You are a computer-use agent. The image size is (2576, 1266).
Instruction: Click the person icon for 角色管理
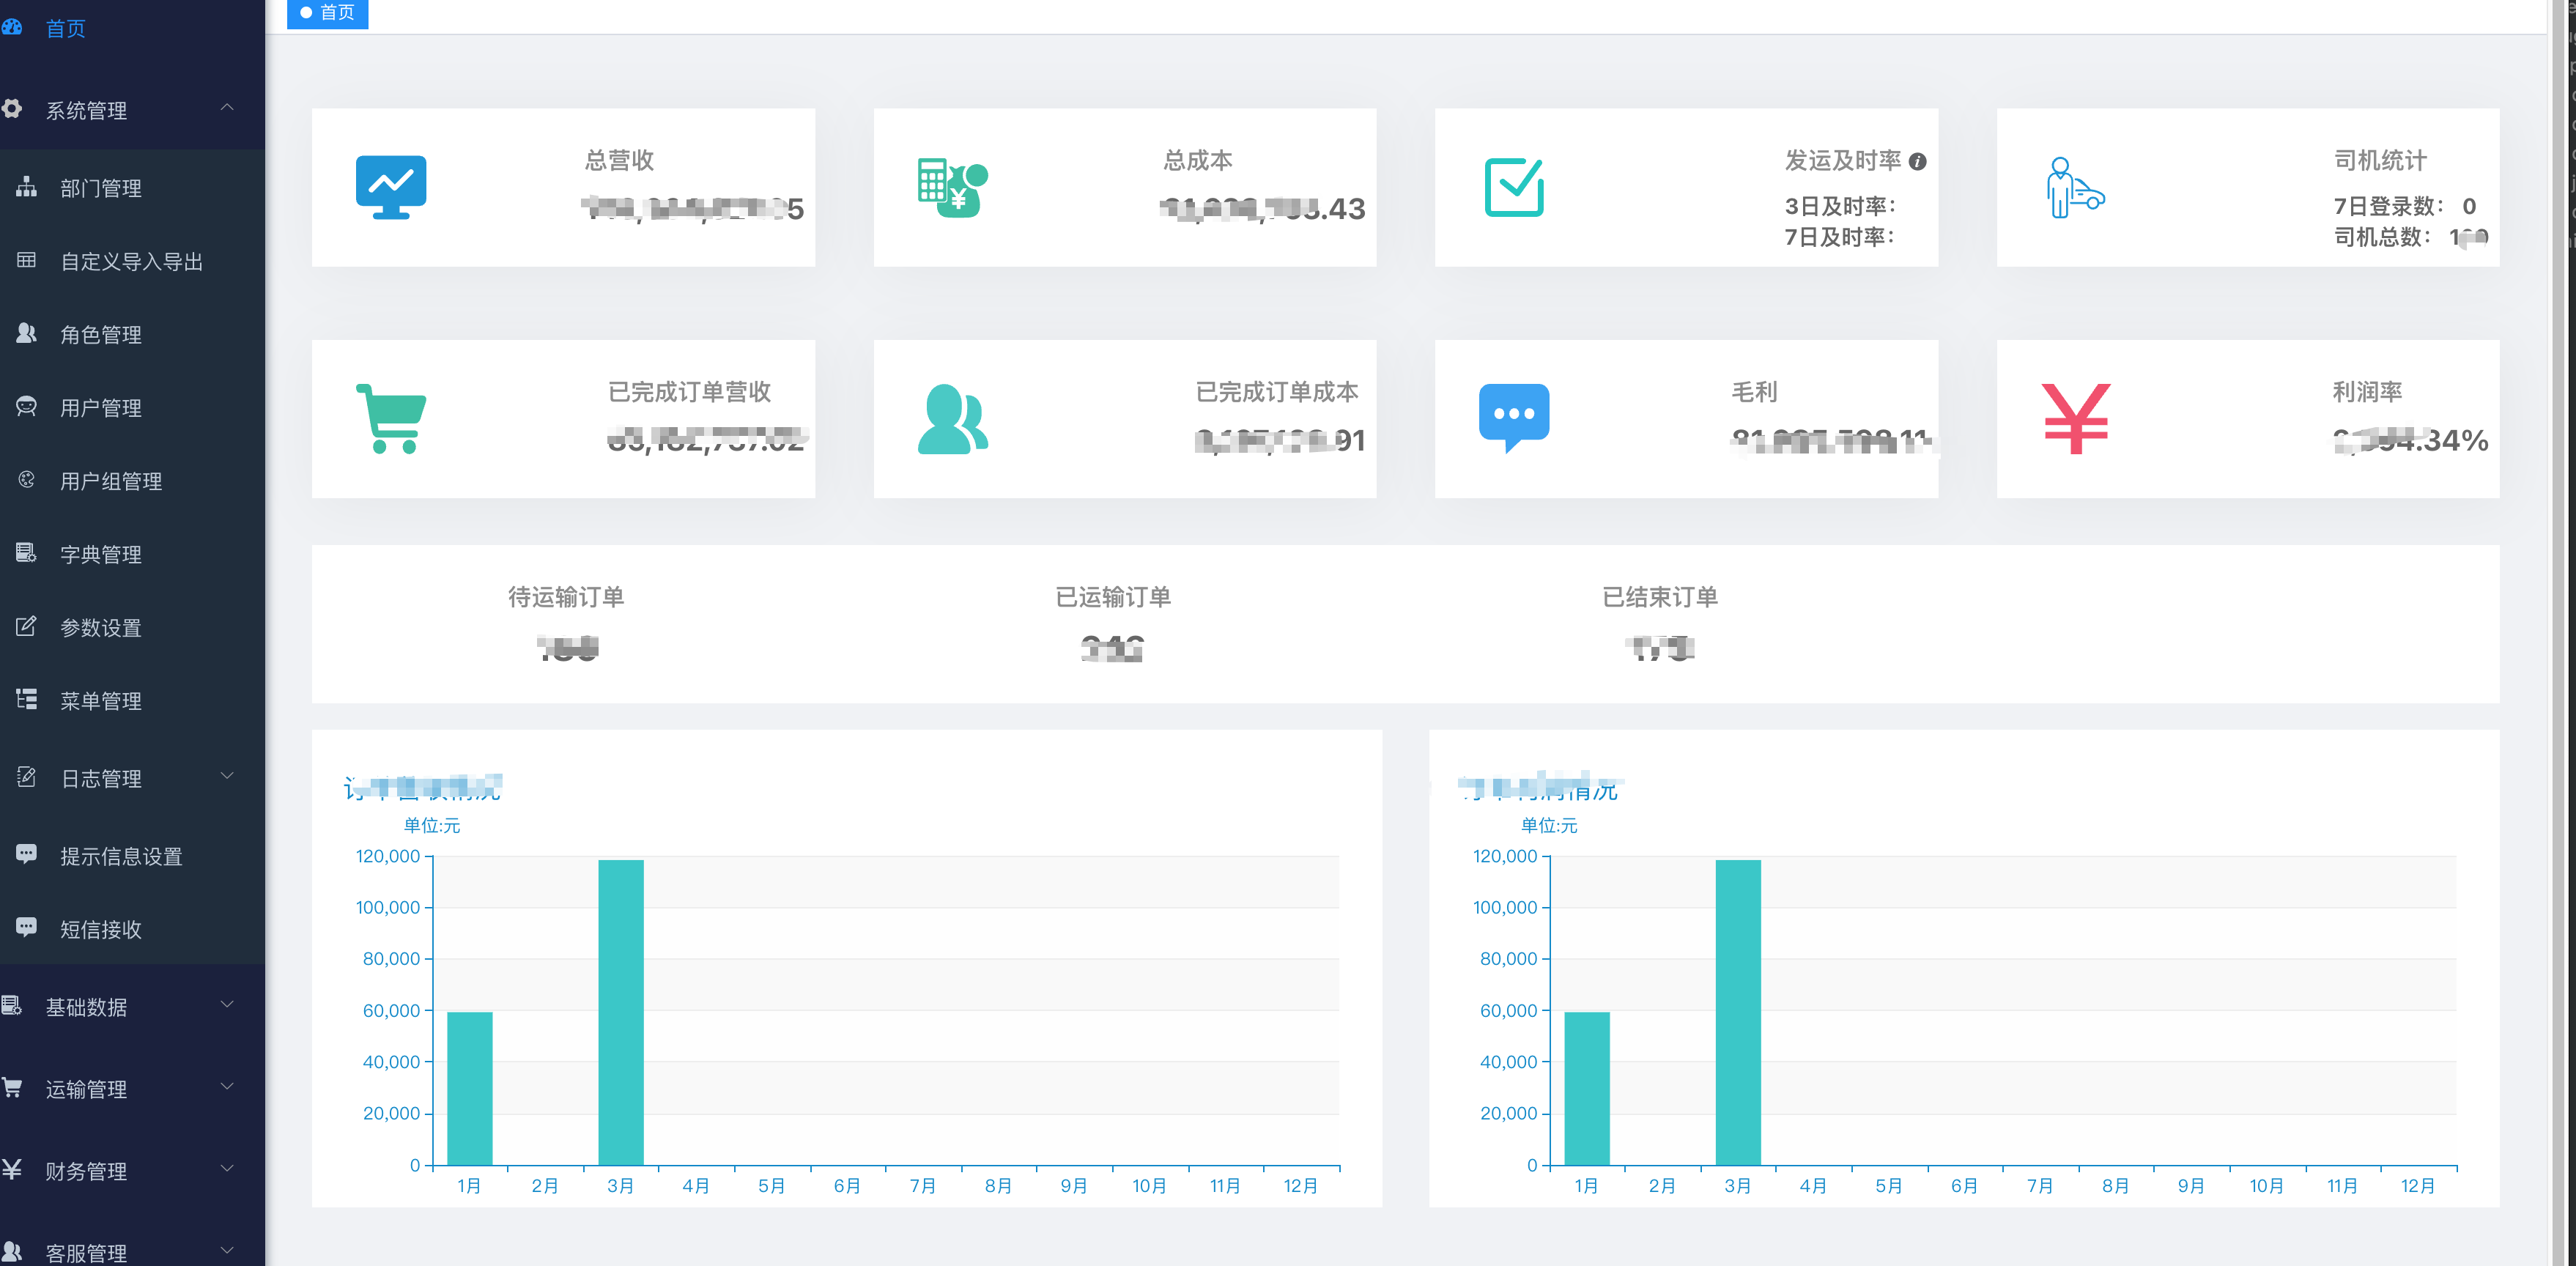point(27,333)
